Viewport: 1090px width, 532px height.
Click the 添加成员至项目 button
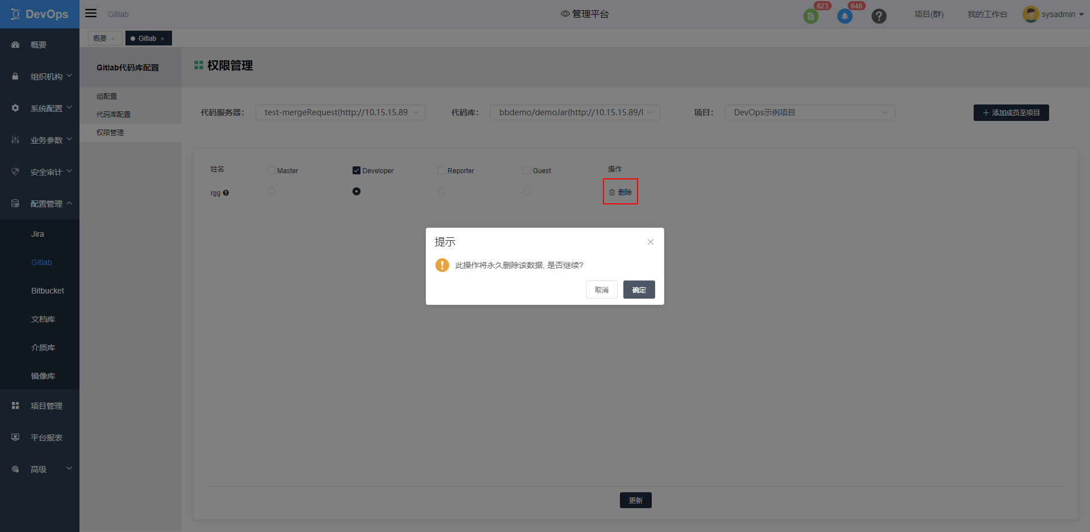pos(1011,113)
